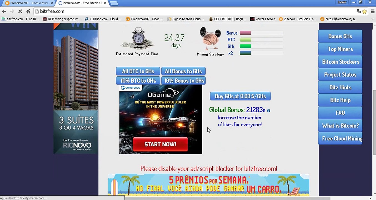Open the https://freebitco.in bookmark
376x200 pixels.
coord(339,19)
